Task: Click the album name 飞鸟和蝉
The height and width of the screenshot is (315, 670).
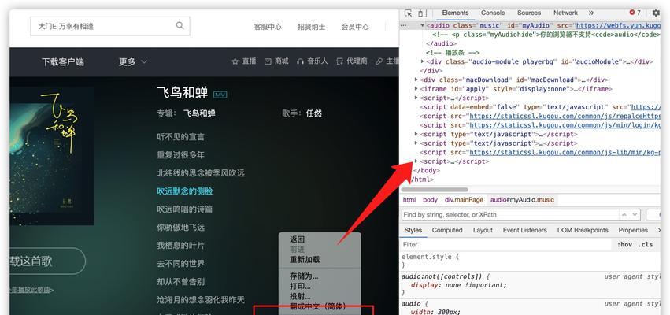Action: coord(199,113)
